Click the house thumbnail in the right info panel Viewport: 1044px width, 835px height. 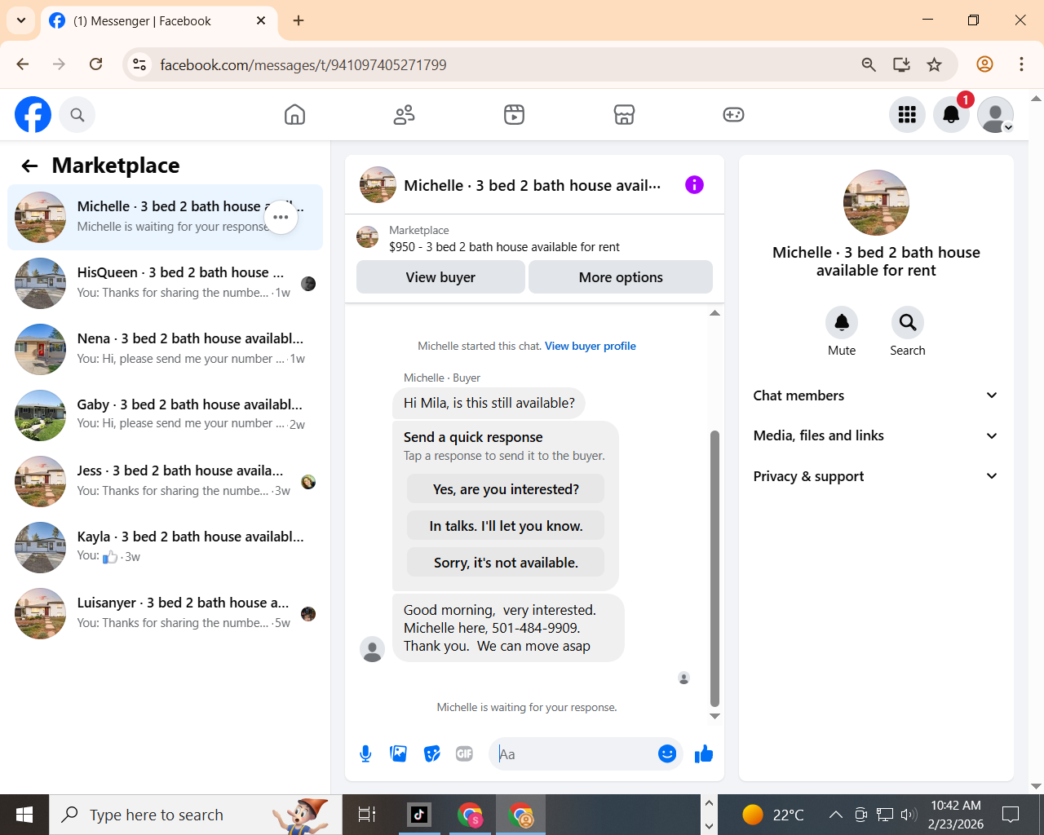pyautogui.click(x=876, y=203)
